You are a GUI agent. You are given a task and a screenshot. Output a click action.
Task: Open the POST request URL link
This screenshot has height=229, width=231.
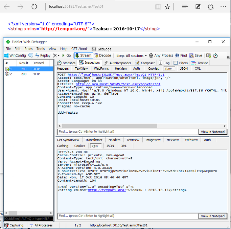(x=116, y=75)
